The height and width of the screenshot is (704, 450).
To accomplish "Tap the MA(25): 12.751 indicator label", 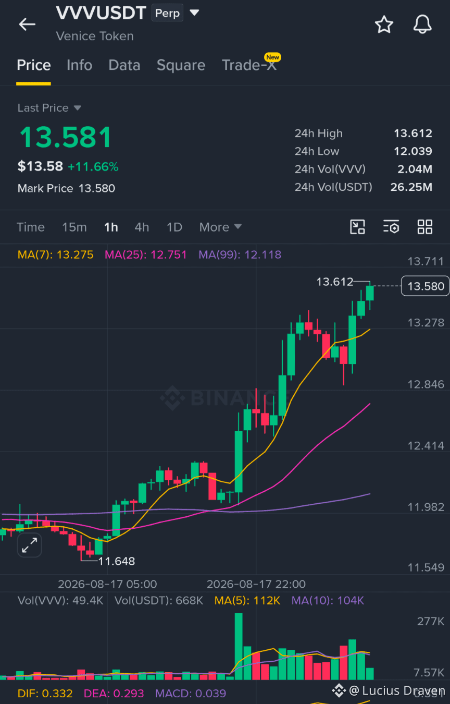I will pos(146,254).
